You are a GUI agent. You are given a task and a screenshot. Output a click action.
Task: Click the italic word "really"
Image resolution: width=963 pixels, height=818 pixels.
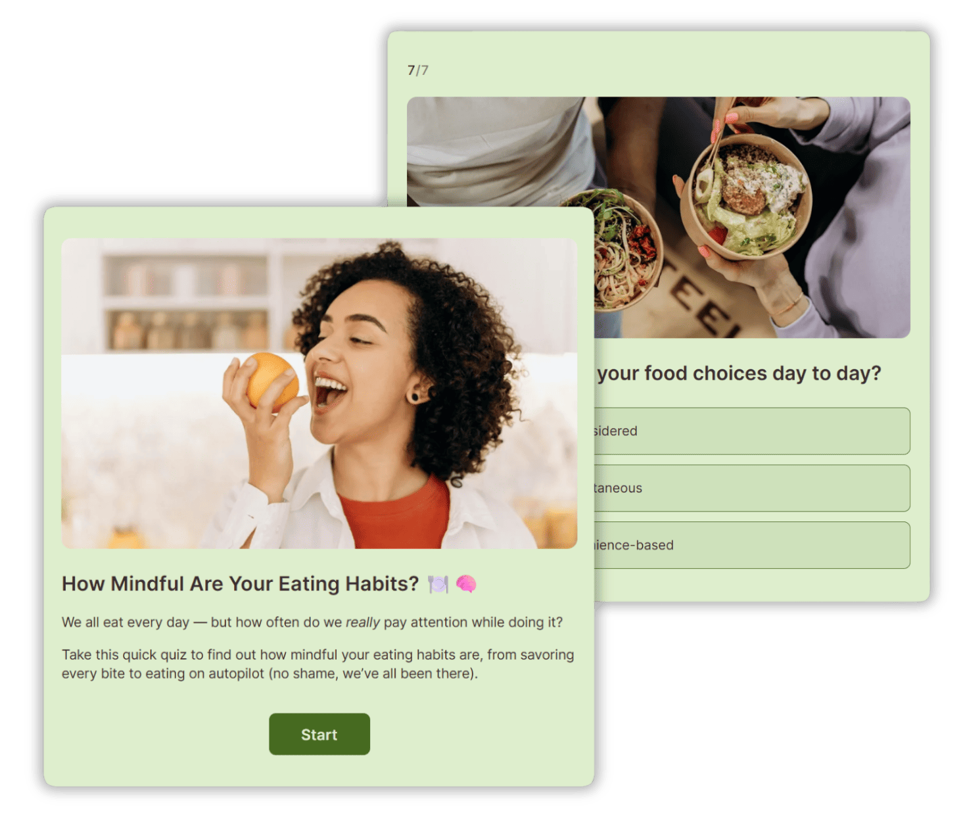(363, 622)
